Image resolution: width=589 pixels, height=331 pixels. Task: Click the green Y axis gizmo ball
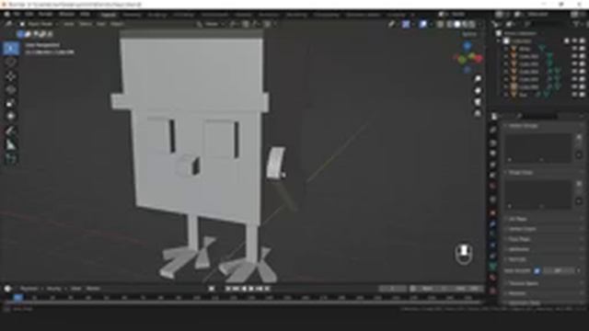462,59
